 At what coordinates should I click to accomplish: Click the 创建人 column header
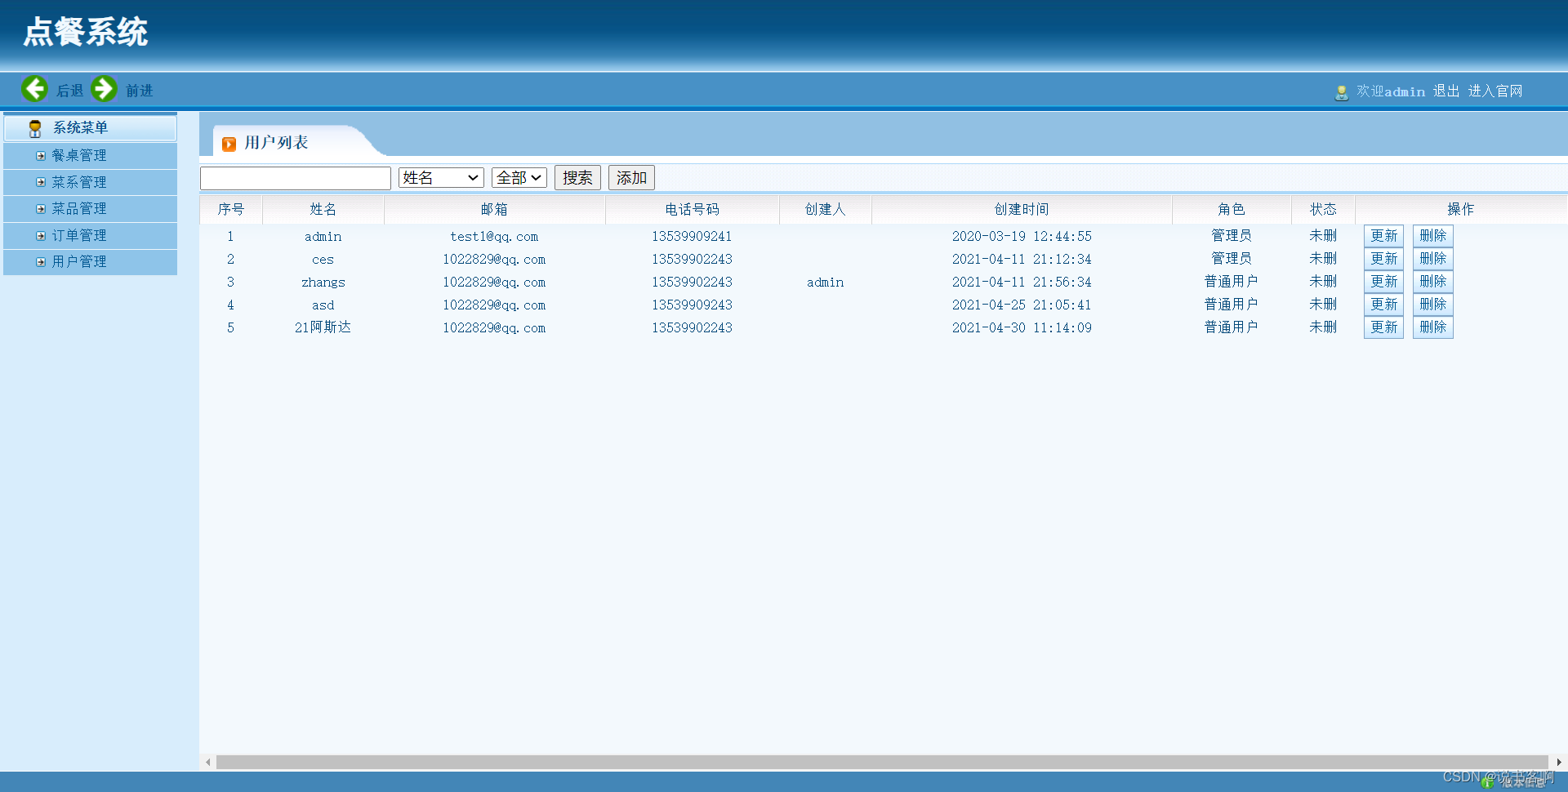(825, 210)
